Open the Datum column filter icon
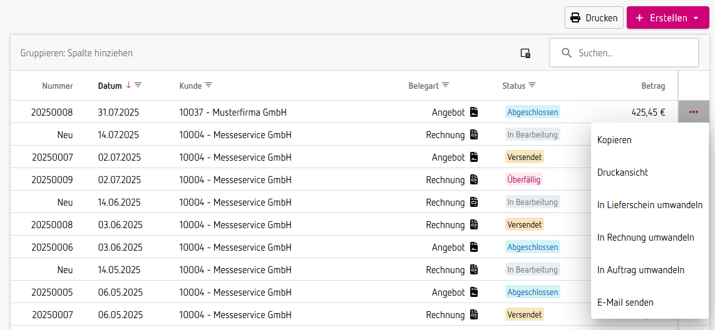Viewport: 715px width, 330px height. click(x=138, y=85)
